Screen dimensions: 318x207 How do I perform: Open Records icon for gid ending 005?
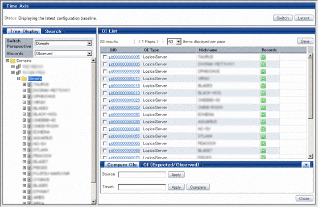263,57
